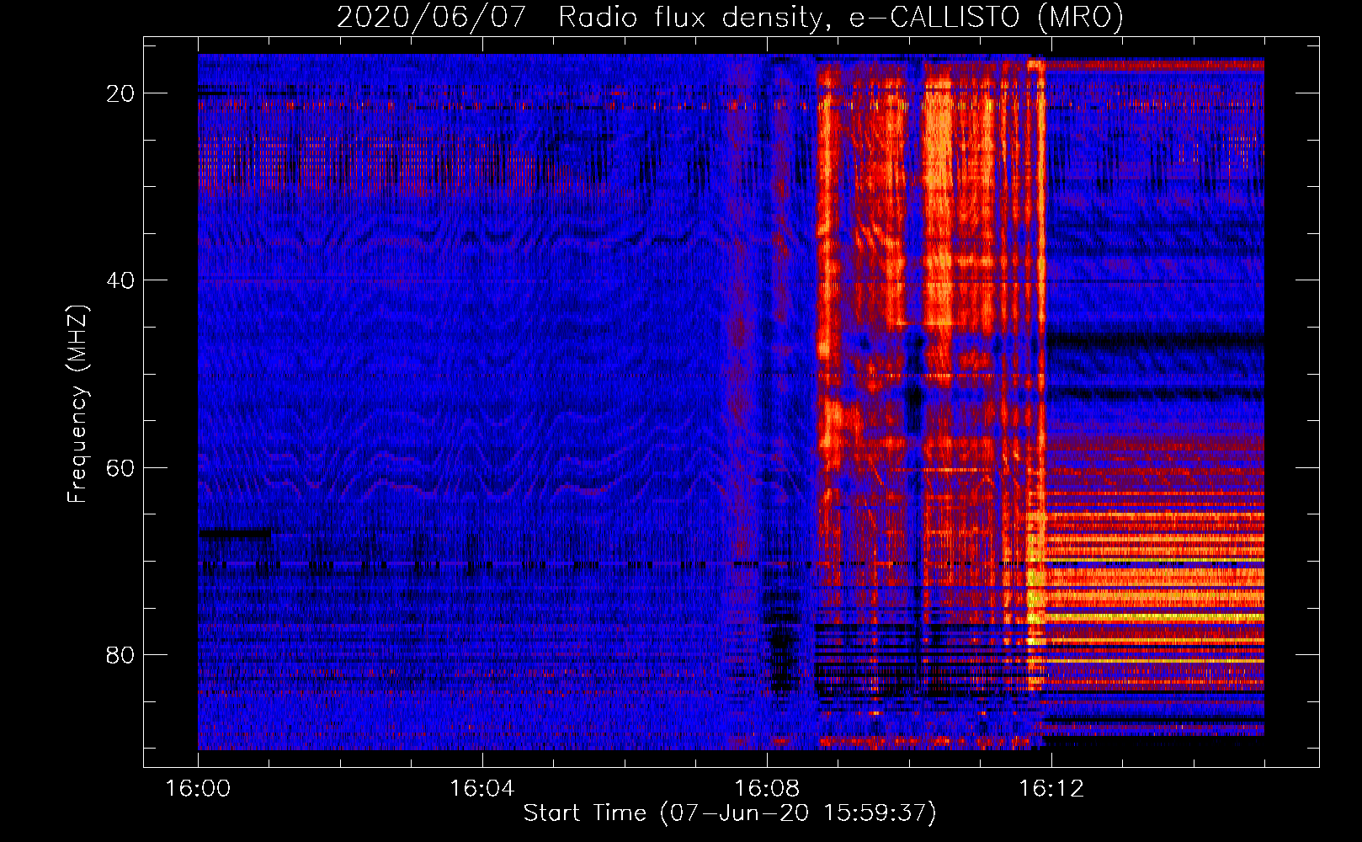The image size is (1362, 842).
Task: Click the 40 frequency tick label
Action: point(121,280)
